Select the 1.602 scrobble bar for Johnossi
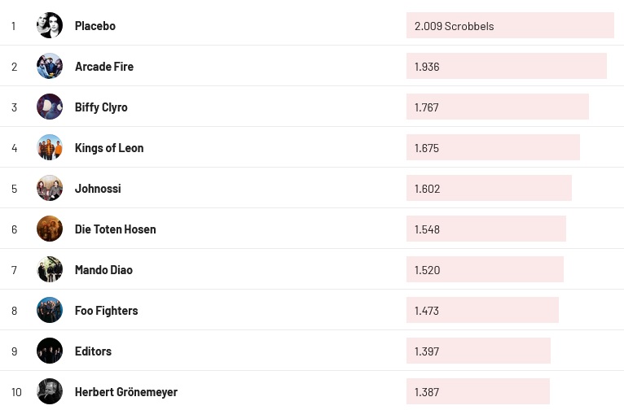Viewport: 624px width, 410px height. pyautogui.click(x=489, y=188)
